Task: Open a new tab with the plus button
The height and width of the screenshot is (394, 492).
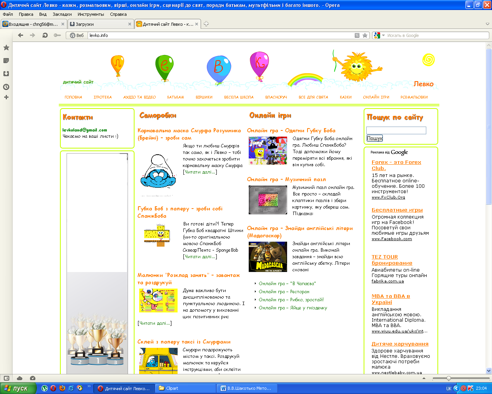Action: (x=206, y=24)
